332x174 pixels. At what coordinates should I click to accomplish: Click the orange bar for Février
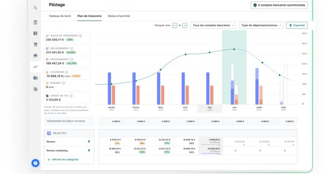point(138,95)
